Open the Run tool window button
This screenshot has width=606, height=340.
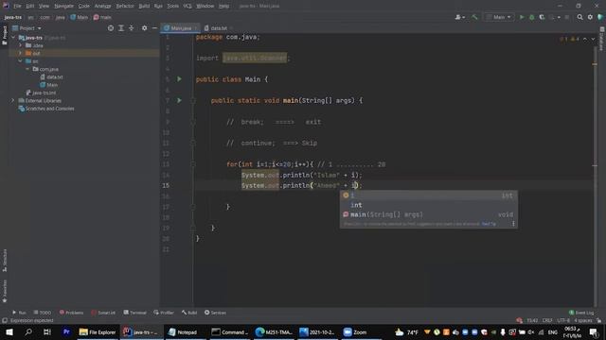(x=19, y=313)
